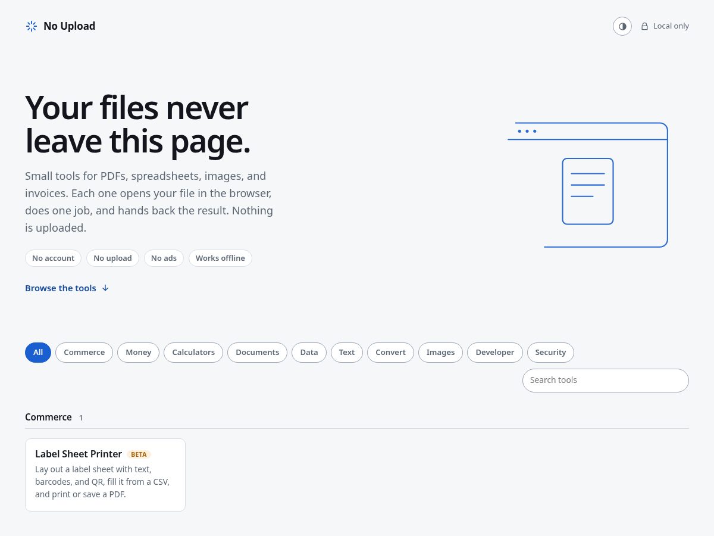Click the BETA badge on Label Sheet Printer
714x536 pixels.
(139, 454)
